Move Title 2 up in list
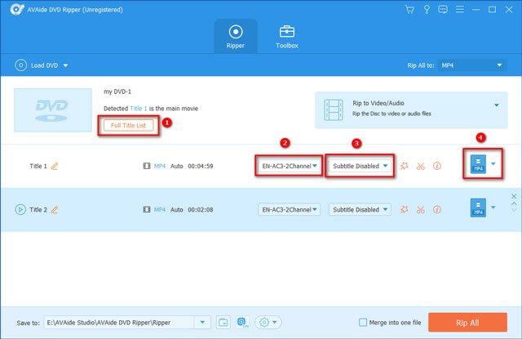This screenshot has height=339, width=522. click(514, 203)
